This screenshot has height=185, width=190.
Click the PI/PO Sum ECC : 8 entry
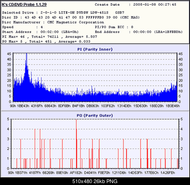tap(114, 27)
